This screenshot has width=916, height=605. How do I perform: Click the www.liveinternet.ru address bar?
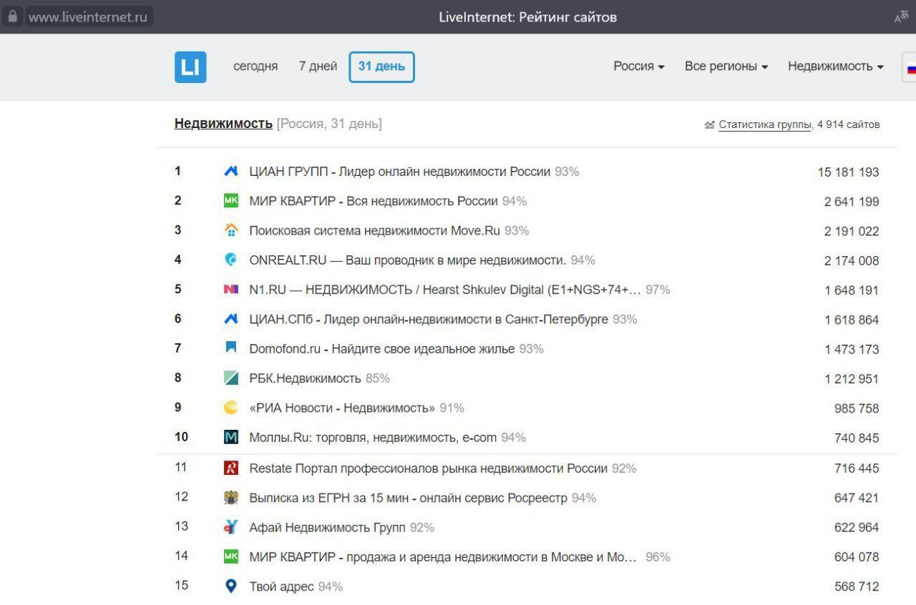pos(88,17)
